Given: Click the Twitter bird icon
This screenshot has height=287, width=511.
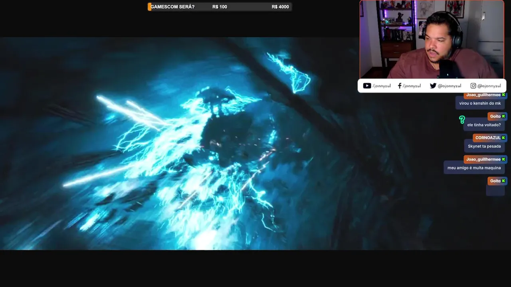Looking at the screenshot, I should 433,86.
